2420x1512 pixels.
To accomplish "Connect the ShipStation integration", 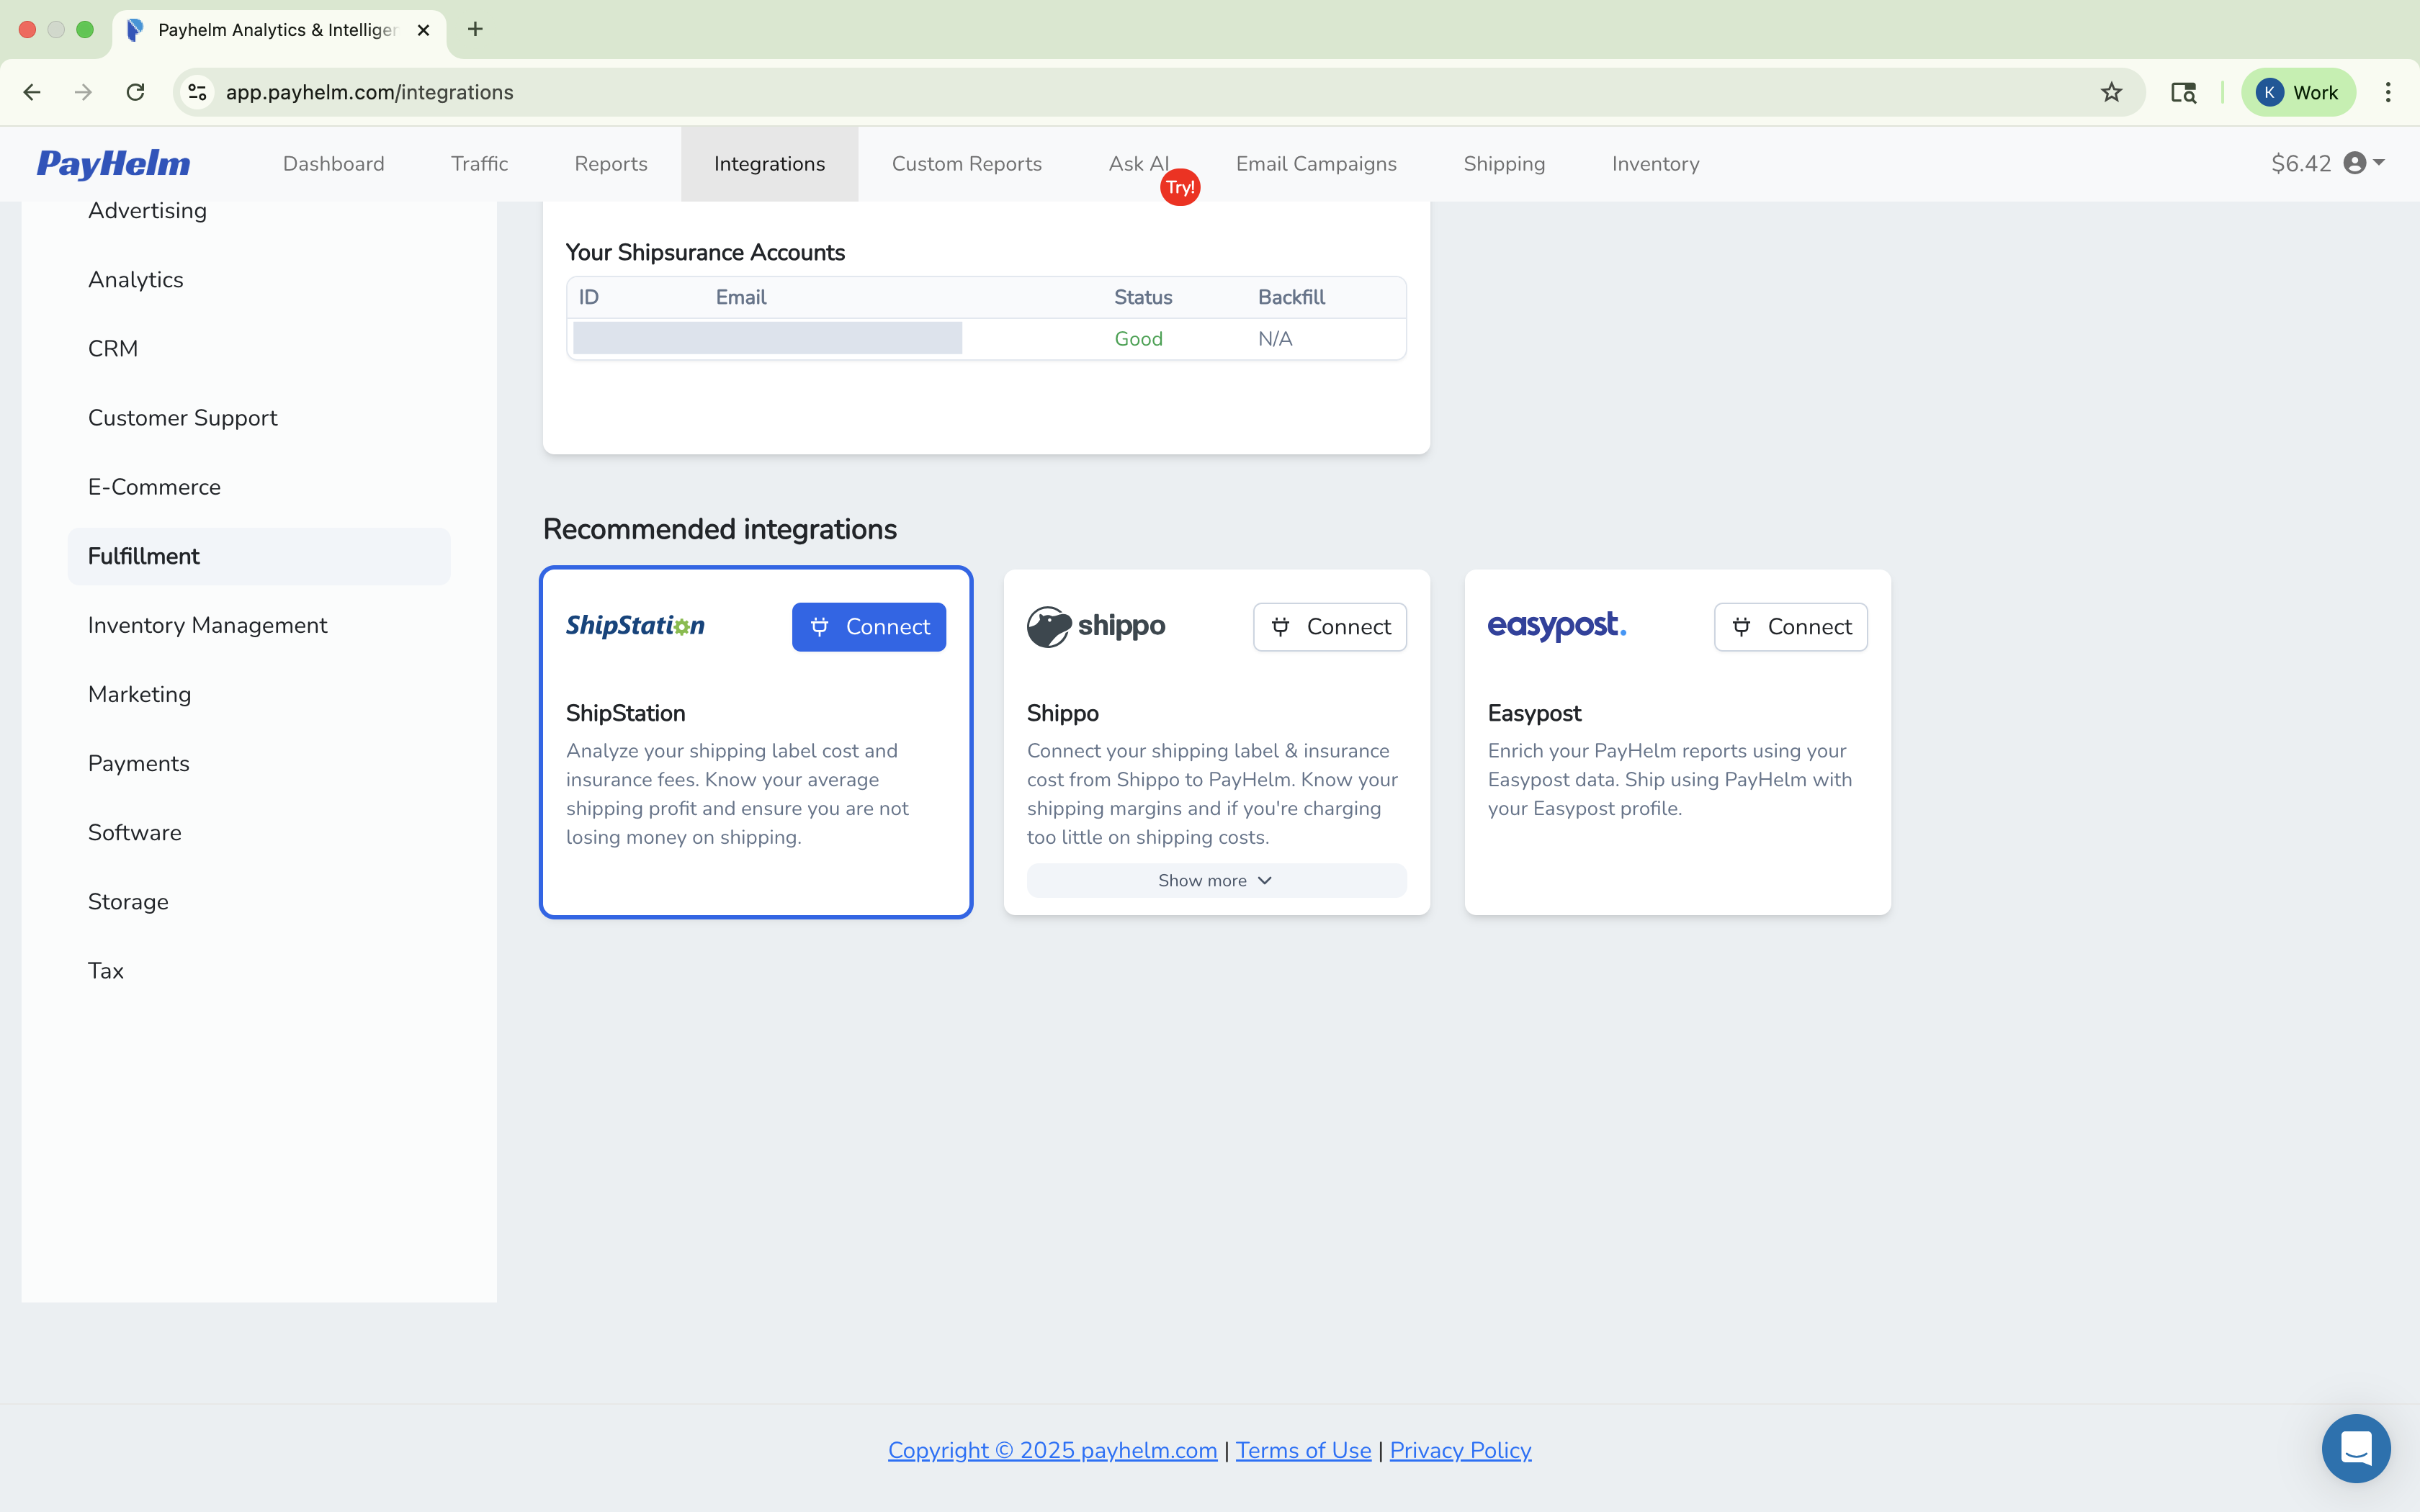I will coord(868,626).
